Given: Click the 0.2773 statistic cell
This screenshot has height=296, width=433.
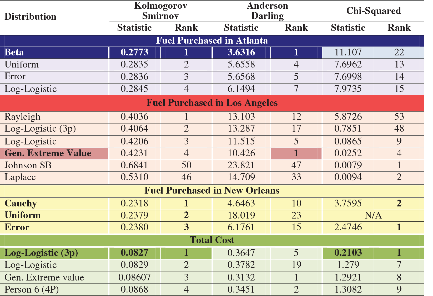Looking at the screenshot, I should (x=134, y=52).
